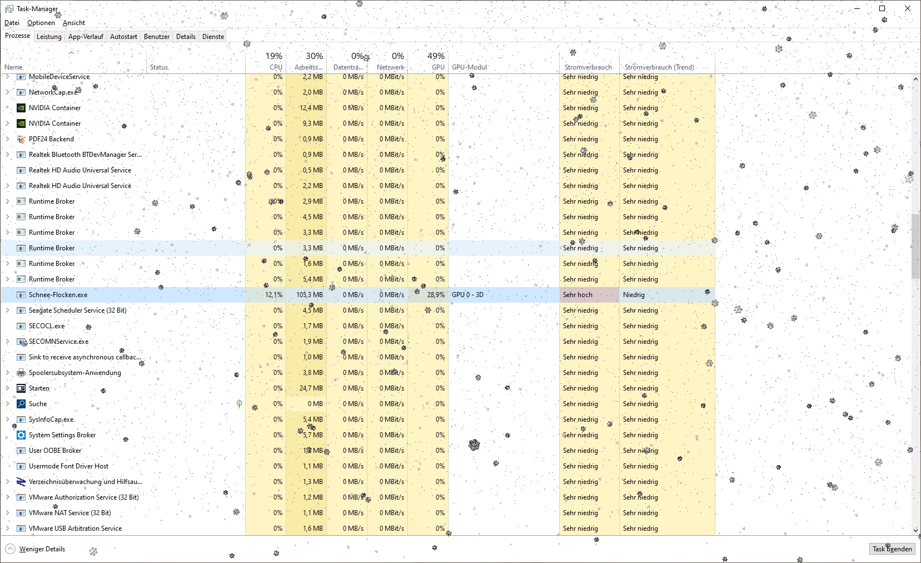Expand the Spoolersubsystem-Anwendung group
This screenshot has width=921, height=563.
click(x=7, y=373)
